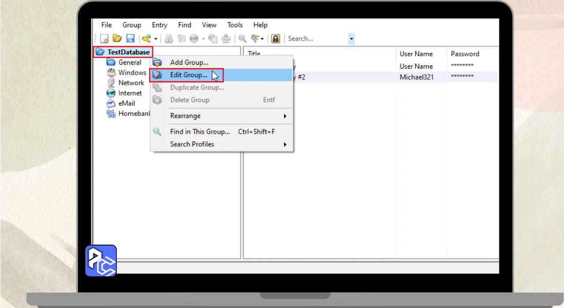The image size is (564, 308).
Task: Choose Add Group from context menu
Action: (x=189, y=62)
